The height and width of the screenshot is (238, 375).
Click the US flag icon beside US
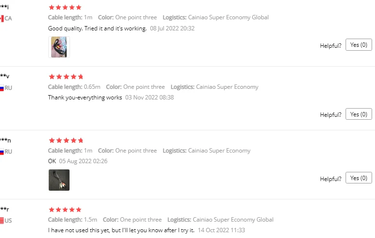pyautogui.click(x=2, y=221)
